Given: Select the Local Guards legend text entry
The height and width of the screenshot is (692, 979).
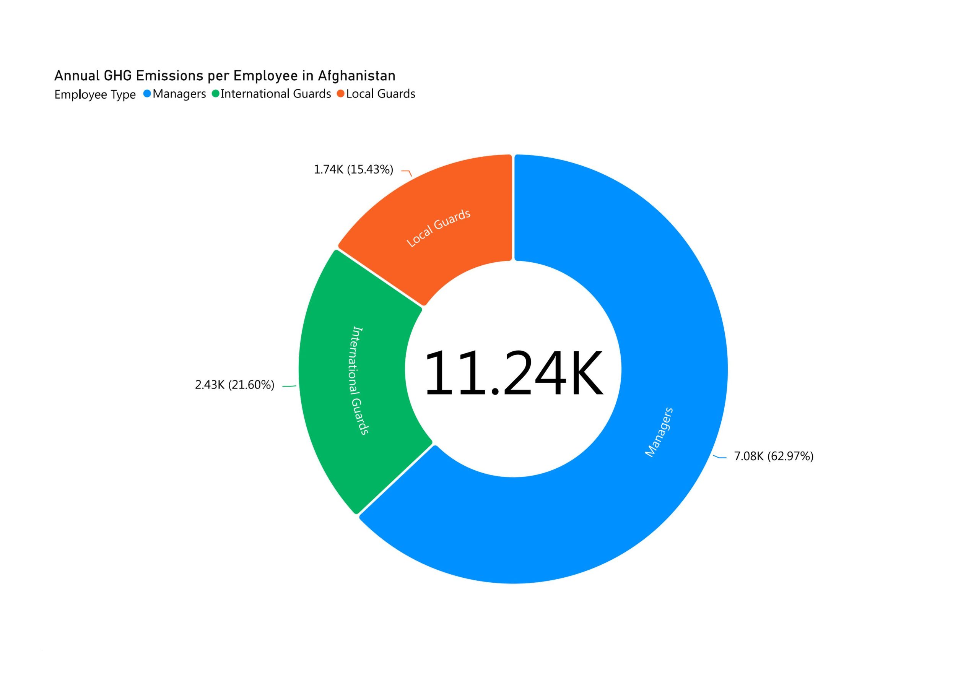Looking at the screenshot, I should click(381, 94).
